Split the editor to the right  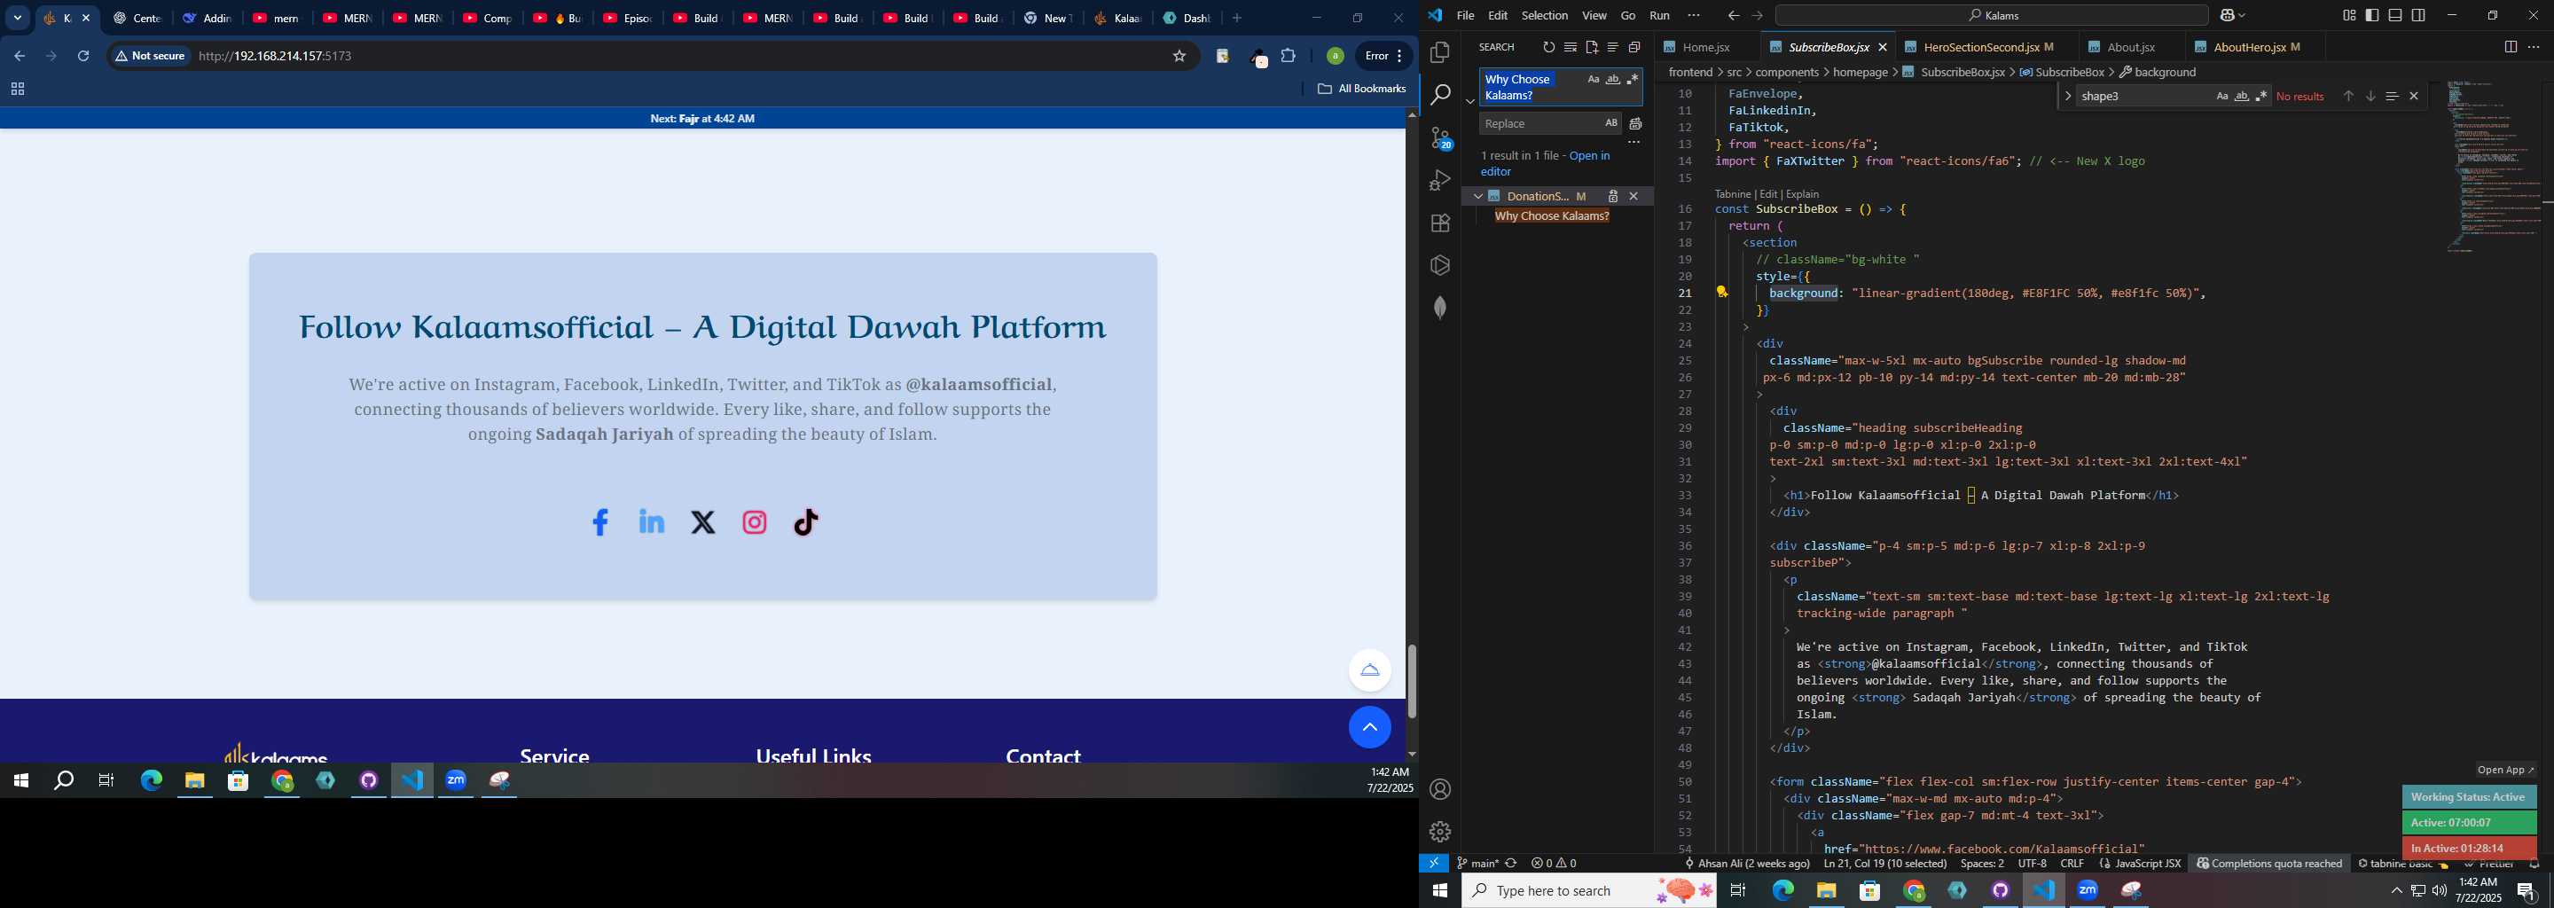tap(2511, 48)
